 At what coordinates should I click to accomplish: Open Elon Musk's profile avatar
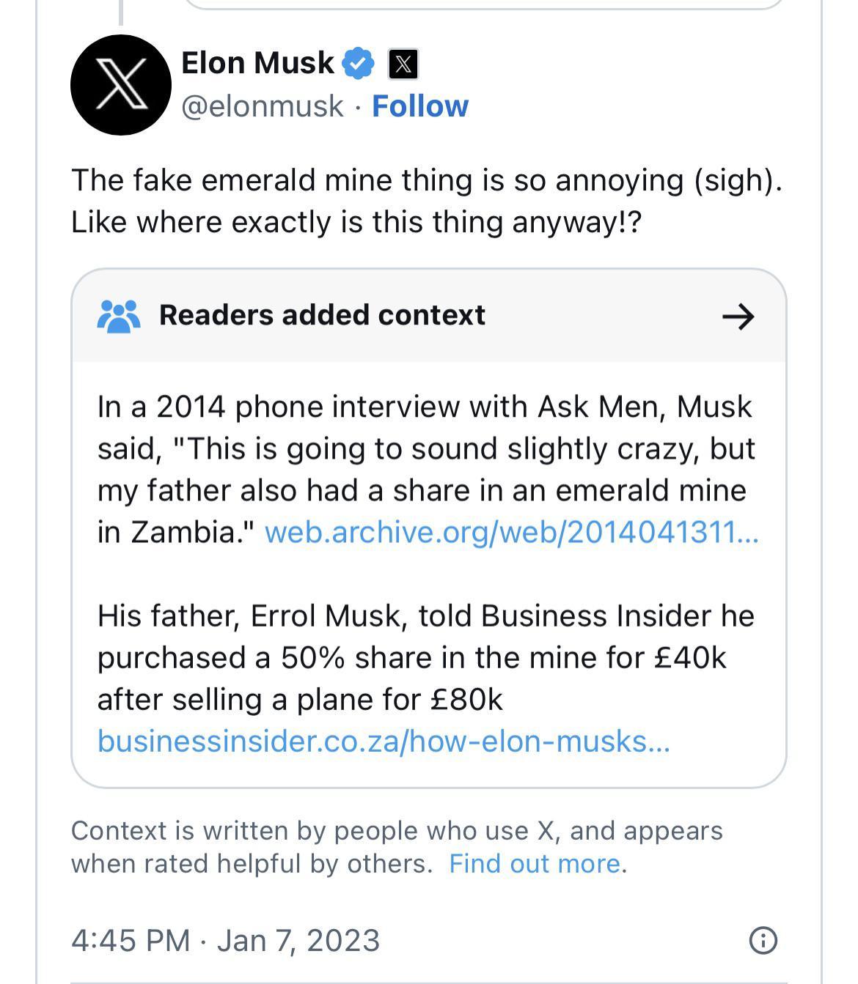click(121, 85)
